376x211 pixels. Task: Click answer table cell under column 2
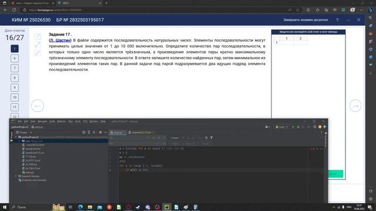[x=300, y=43]
